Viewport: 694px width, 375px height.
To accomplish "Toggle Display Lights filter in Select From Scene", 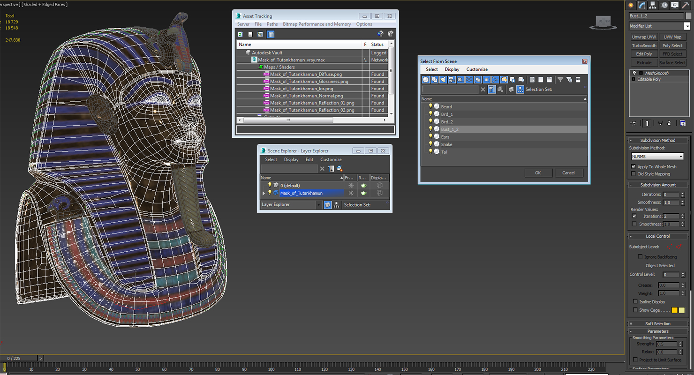I will tap(443, 80).
